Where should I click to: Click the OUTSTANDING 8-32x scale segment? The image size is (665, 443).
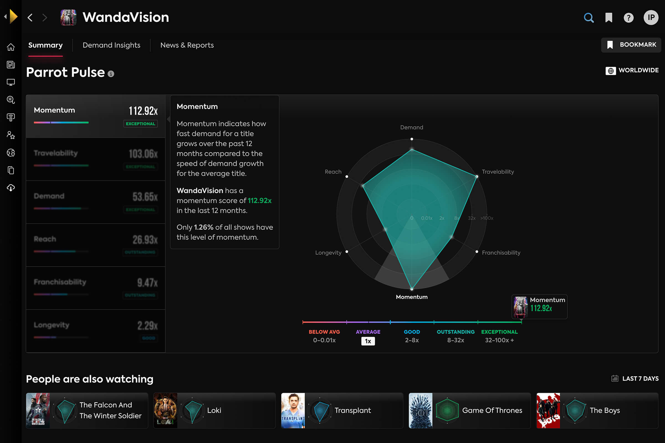[456, 336]
